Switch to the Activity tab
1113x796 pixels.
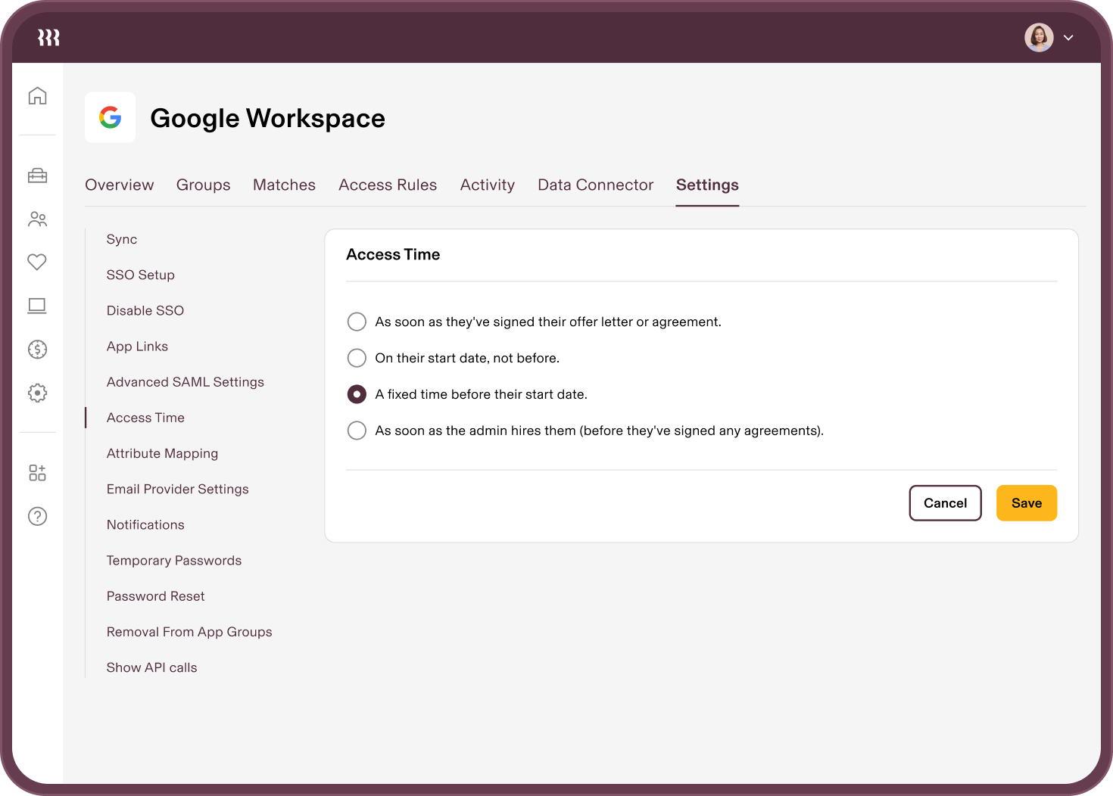coord(488,185)
